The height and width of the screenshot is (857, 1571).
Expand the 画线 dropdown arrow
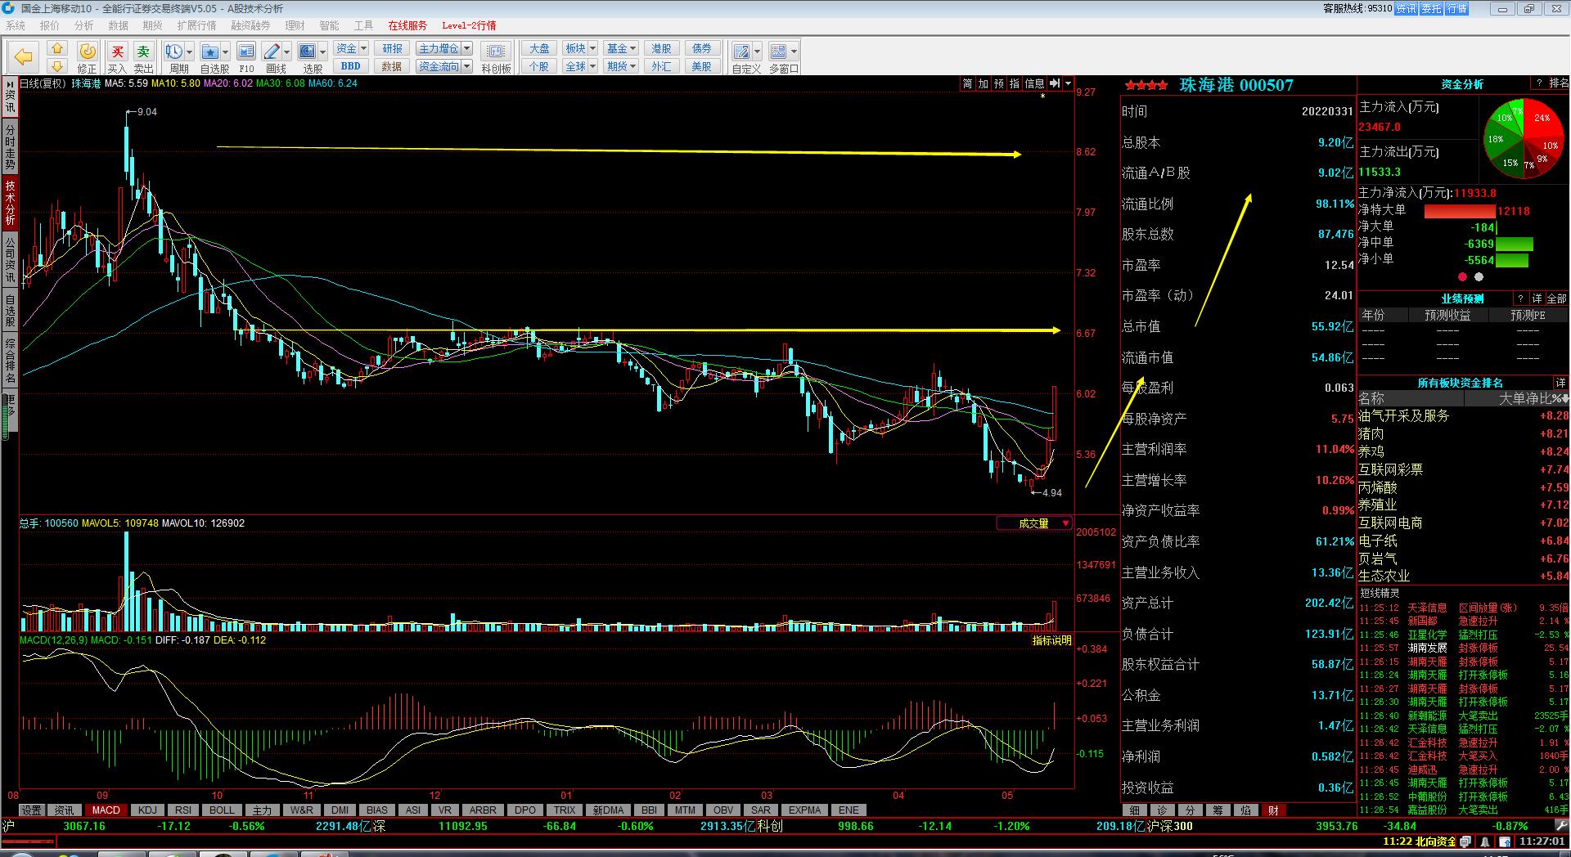287,52
